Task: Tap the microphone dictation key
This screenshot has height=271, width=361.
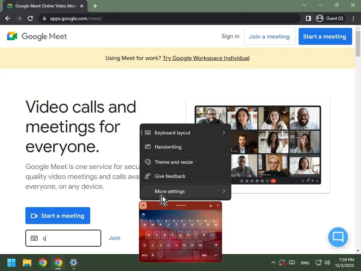Action: [x=152, y=255]
